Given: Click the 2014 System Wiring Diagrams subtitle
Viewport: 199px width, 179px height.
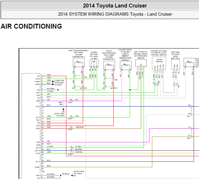Looking at the screenshot, I should click(115, 14).
